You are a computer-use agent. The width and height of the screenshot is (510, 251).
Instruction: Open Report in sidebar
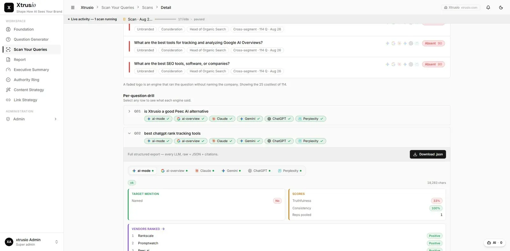click(x=32, y=60)
